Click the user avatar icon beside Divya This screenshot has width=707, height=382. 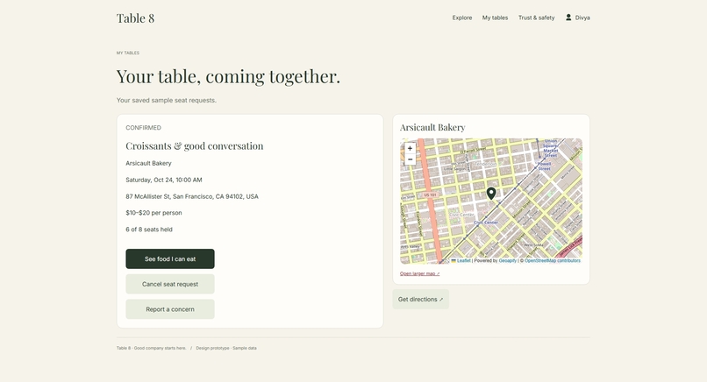568,18
